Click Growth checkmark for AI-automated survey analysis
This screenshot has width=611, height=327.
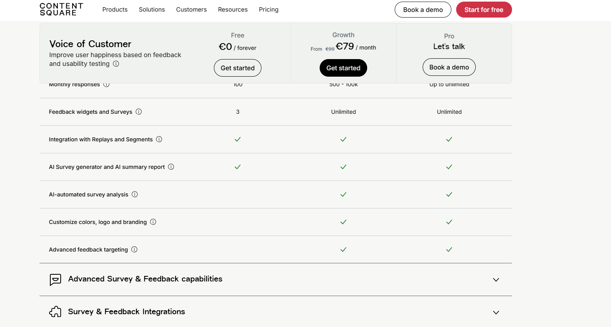tap(344, 194)
